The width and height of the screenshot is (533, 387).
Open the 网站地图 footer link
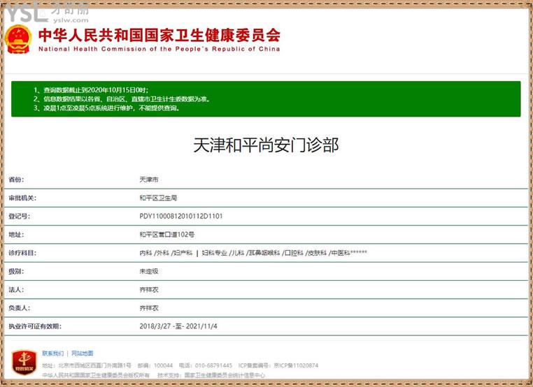[x=83, y=353]
